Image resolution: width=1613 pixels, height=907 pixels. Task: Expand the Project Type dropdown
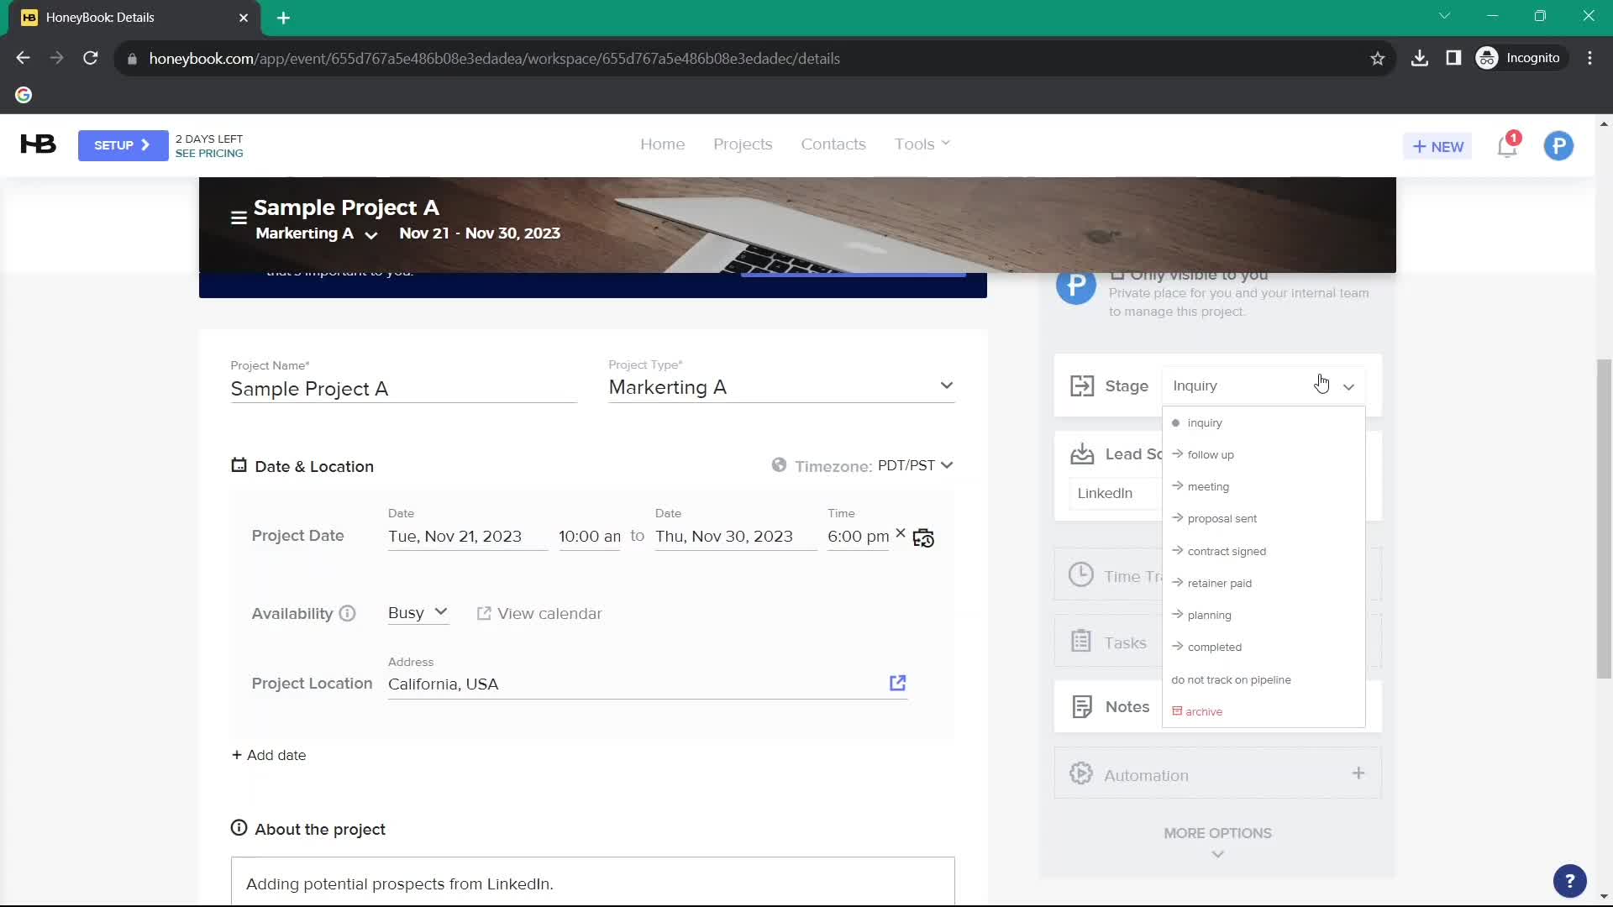[x=947, y=385]
